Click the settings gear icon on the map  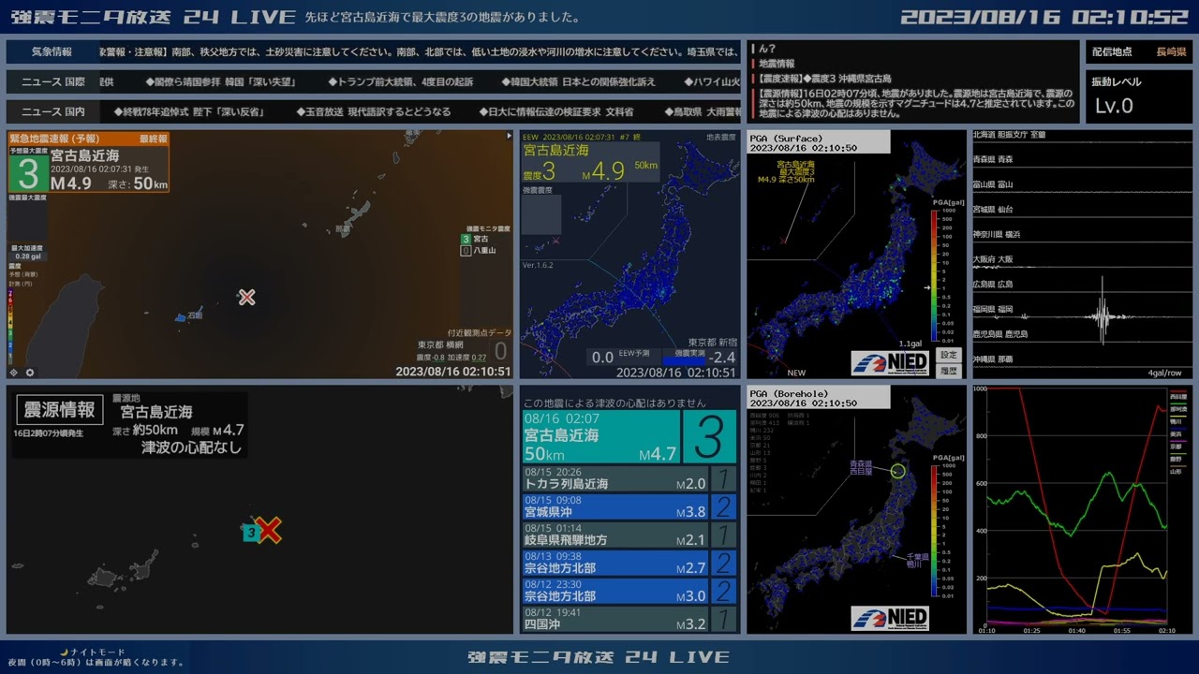(29, 373)
